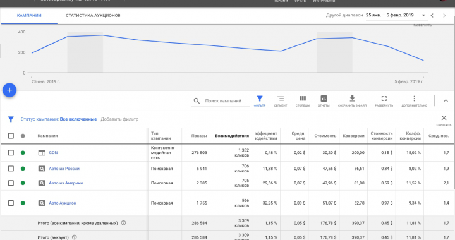Open the campaign status dot dropdown in header

tap(23, 136)
